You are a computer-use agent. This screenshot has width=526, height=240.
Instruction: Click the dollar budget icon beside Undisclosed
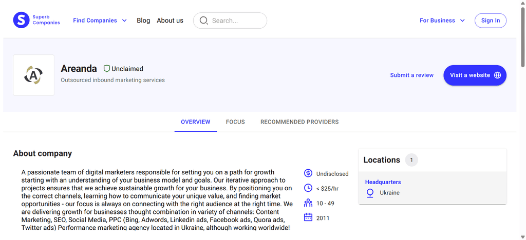click(308, 173)
